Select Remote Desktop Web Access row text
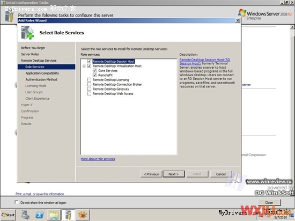This screenshot has height=221, width=295. (113, 93)
